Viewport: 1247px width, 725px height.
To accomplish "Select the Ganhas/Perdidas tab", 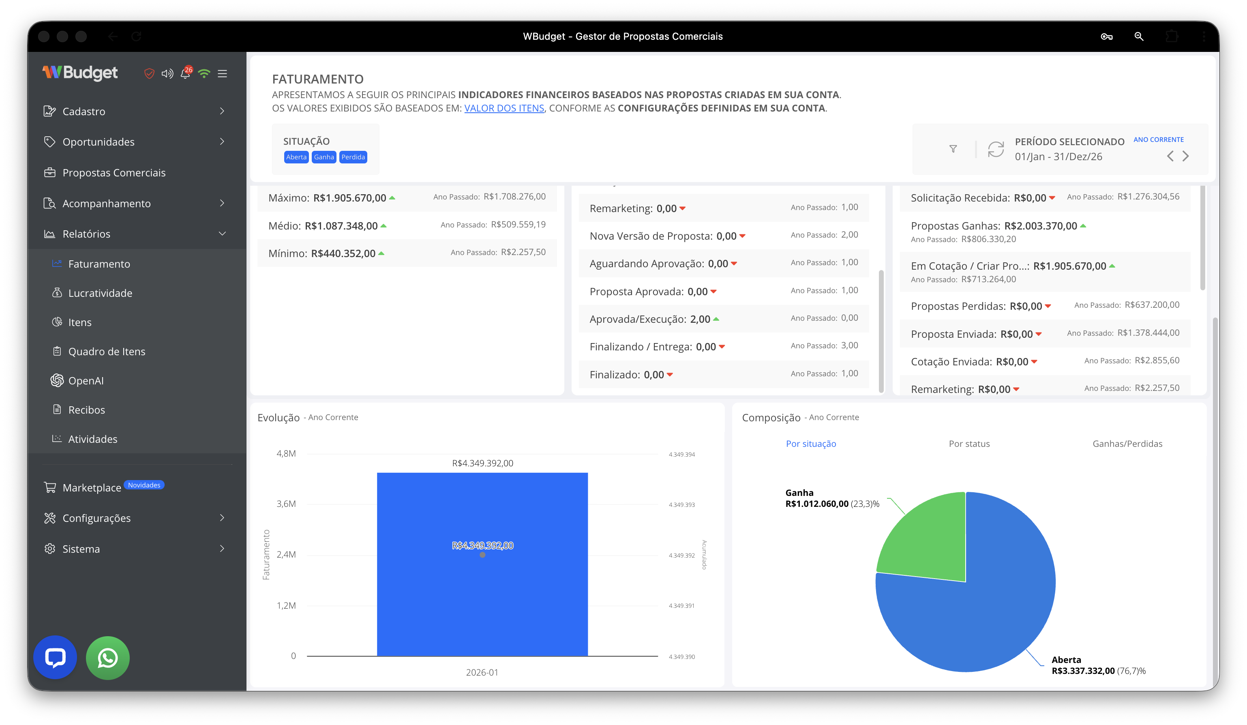I will coord(1127,444).
